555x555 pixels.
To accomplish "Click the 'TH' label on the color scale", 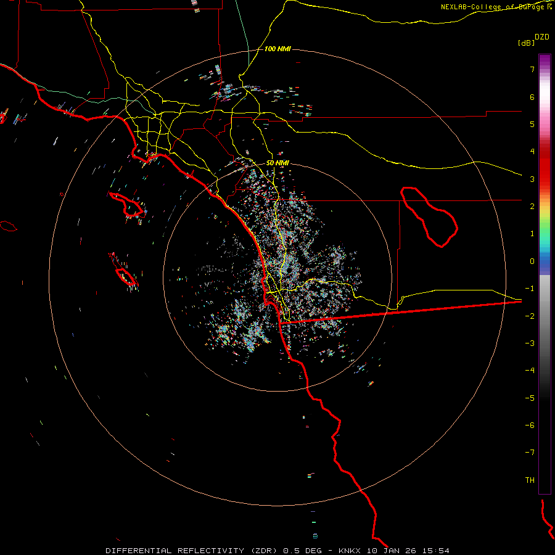I will pos(530,480).
